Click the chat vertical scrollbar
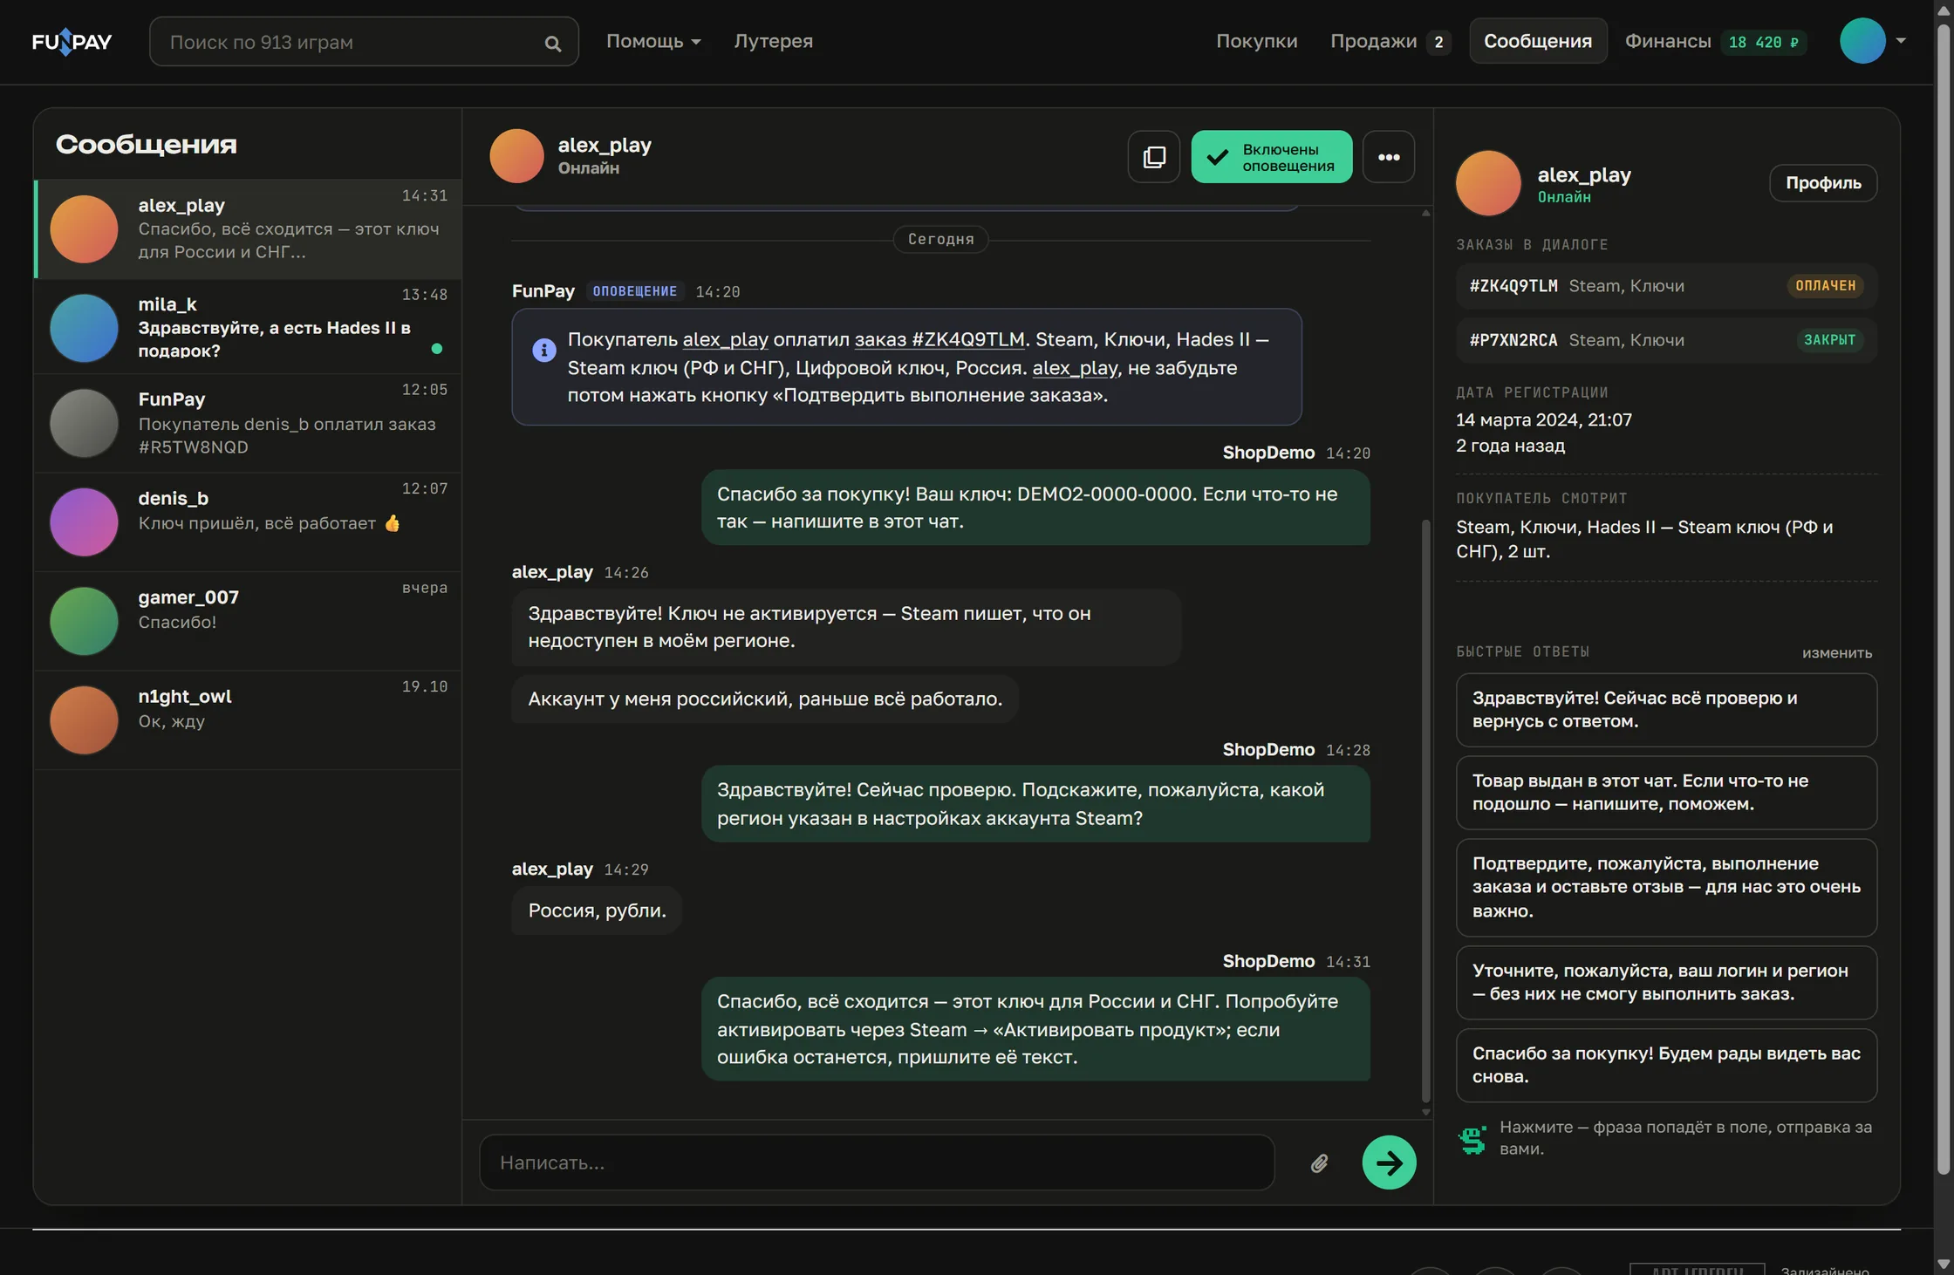1954x1275 pixels. (x=1425, y=811)
